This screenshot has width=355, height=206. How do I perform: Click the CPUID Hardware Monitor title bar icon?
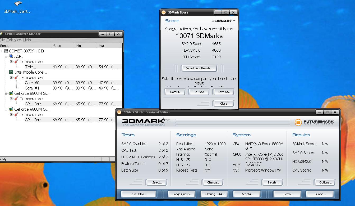point(1,34)
